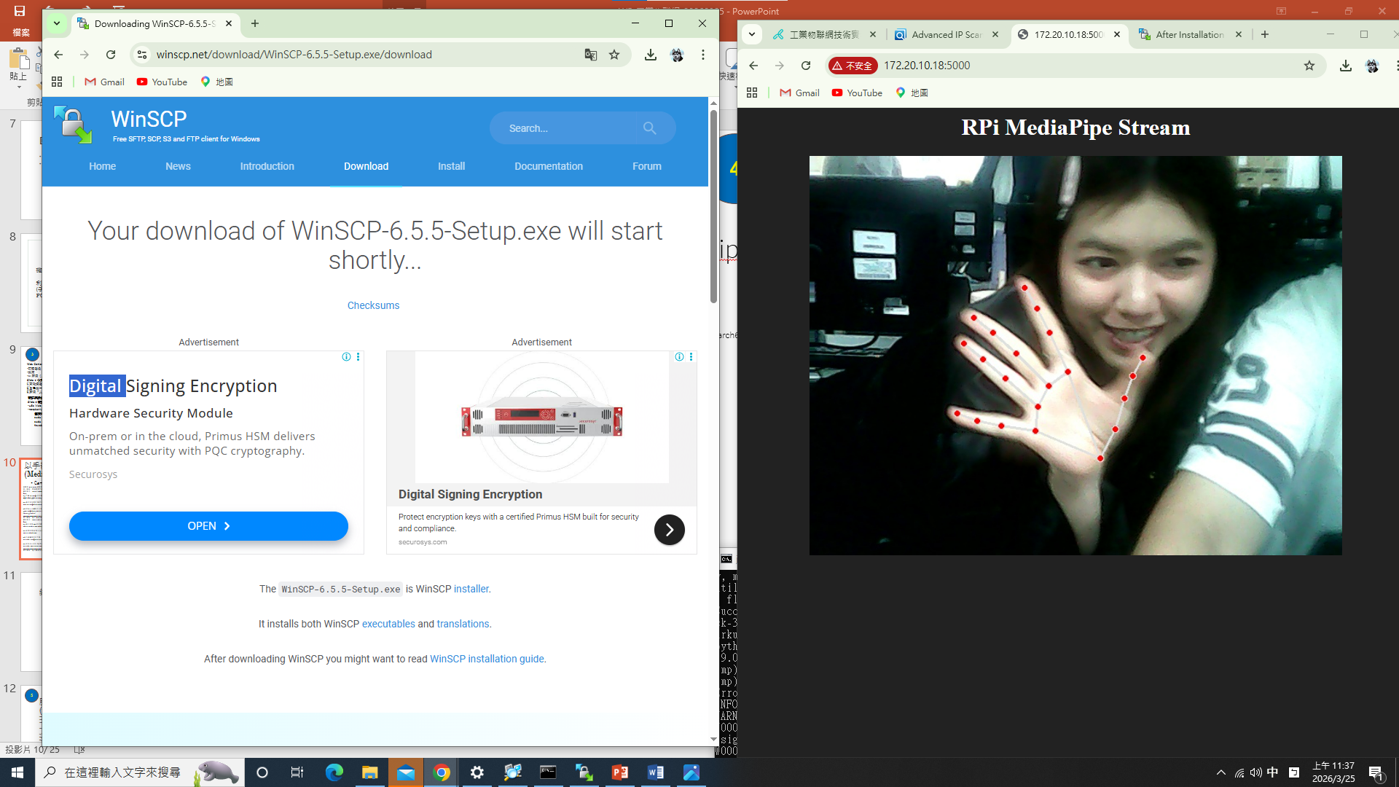Open the Documentation menu on WinSCP site
Image resolution: width=1399 pixels, height=787 pixels.
[548, 166]
